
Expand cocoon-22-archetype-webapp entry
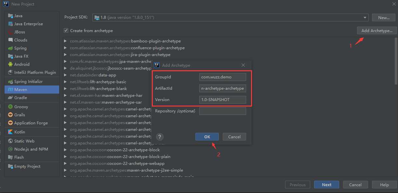(x=65, y=164)
